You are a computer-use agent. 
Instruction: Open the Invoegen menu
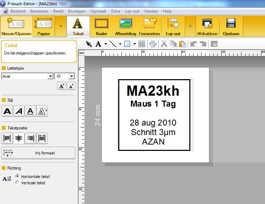pos(76,11)
